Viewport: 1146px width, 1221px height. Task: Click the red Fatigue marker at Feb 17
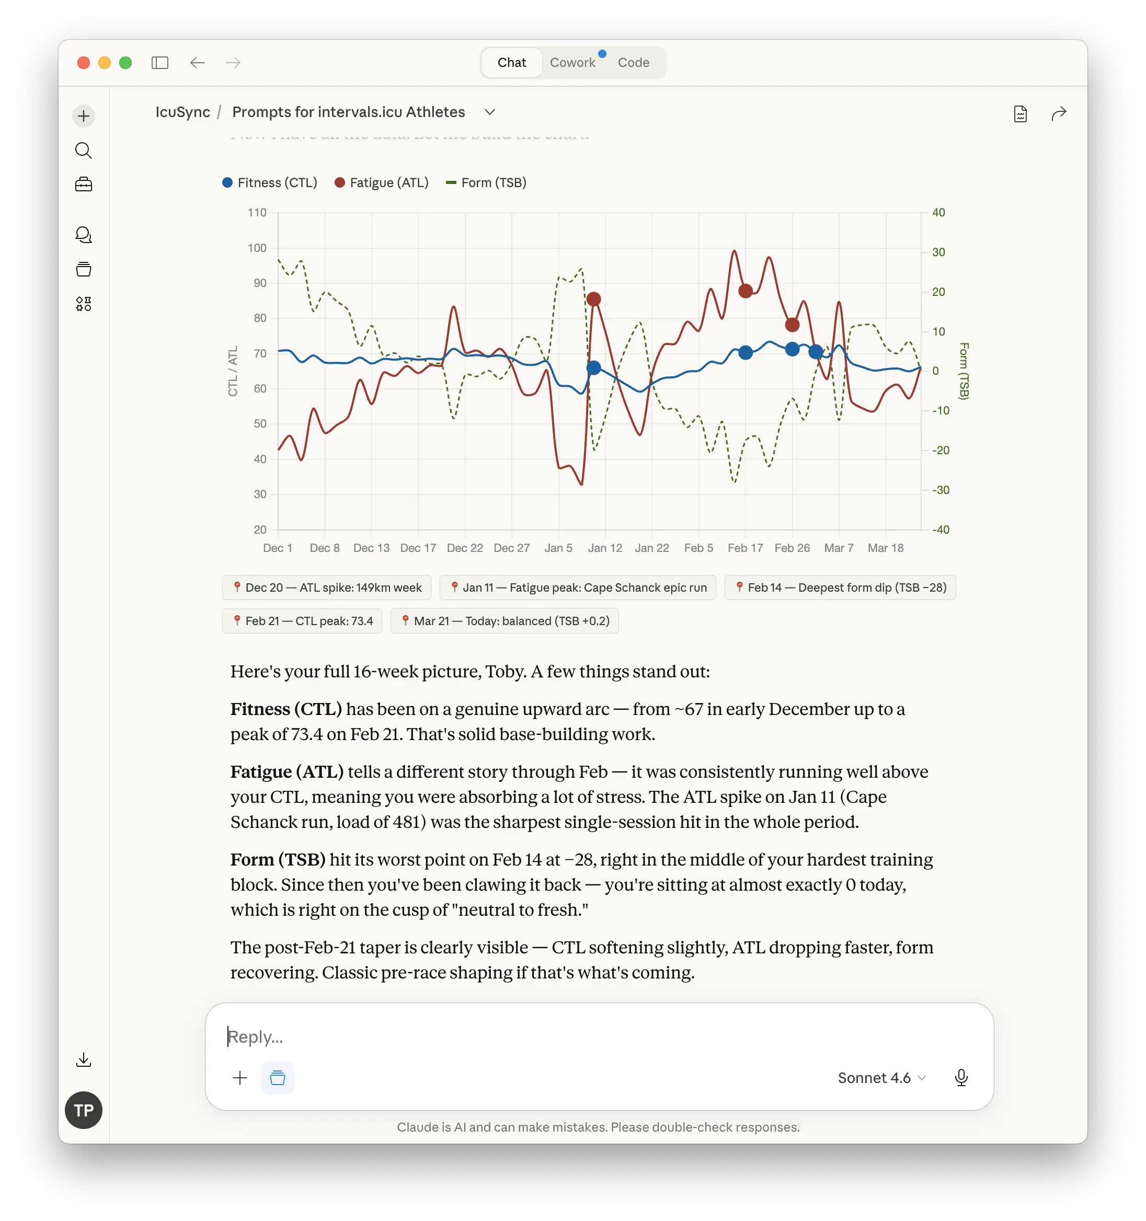[746, 291]
